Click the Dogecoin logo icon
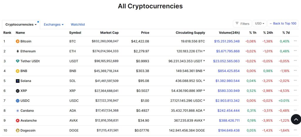Screen dimensions: 301x137 pyautogui.click(x=18, y=131)
